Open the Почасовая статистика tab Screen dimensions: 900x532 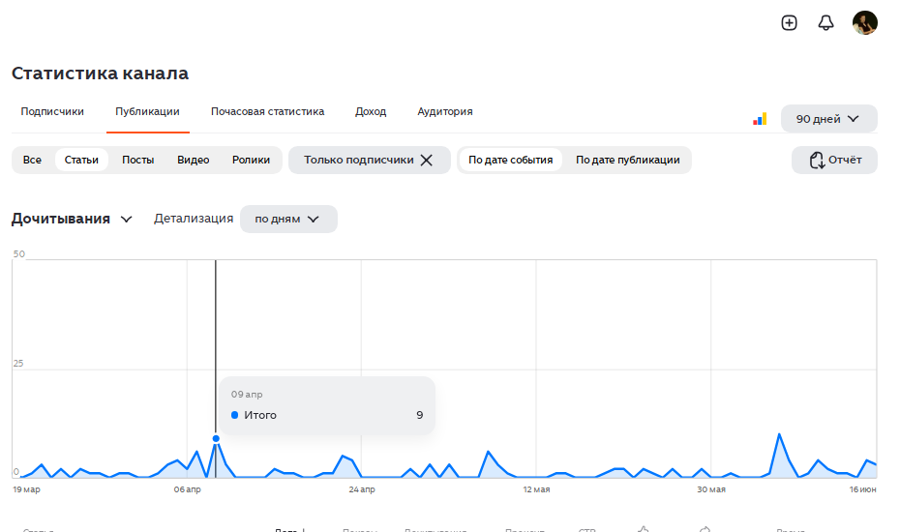267,111
